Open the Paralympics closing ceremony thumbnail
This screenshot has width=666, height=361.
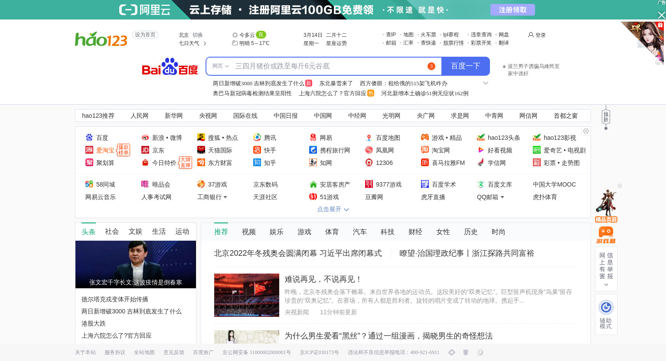(x=247, y=295)
